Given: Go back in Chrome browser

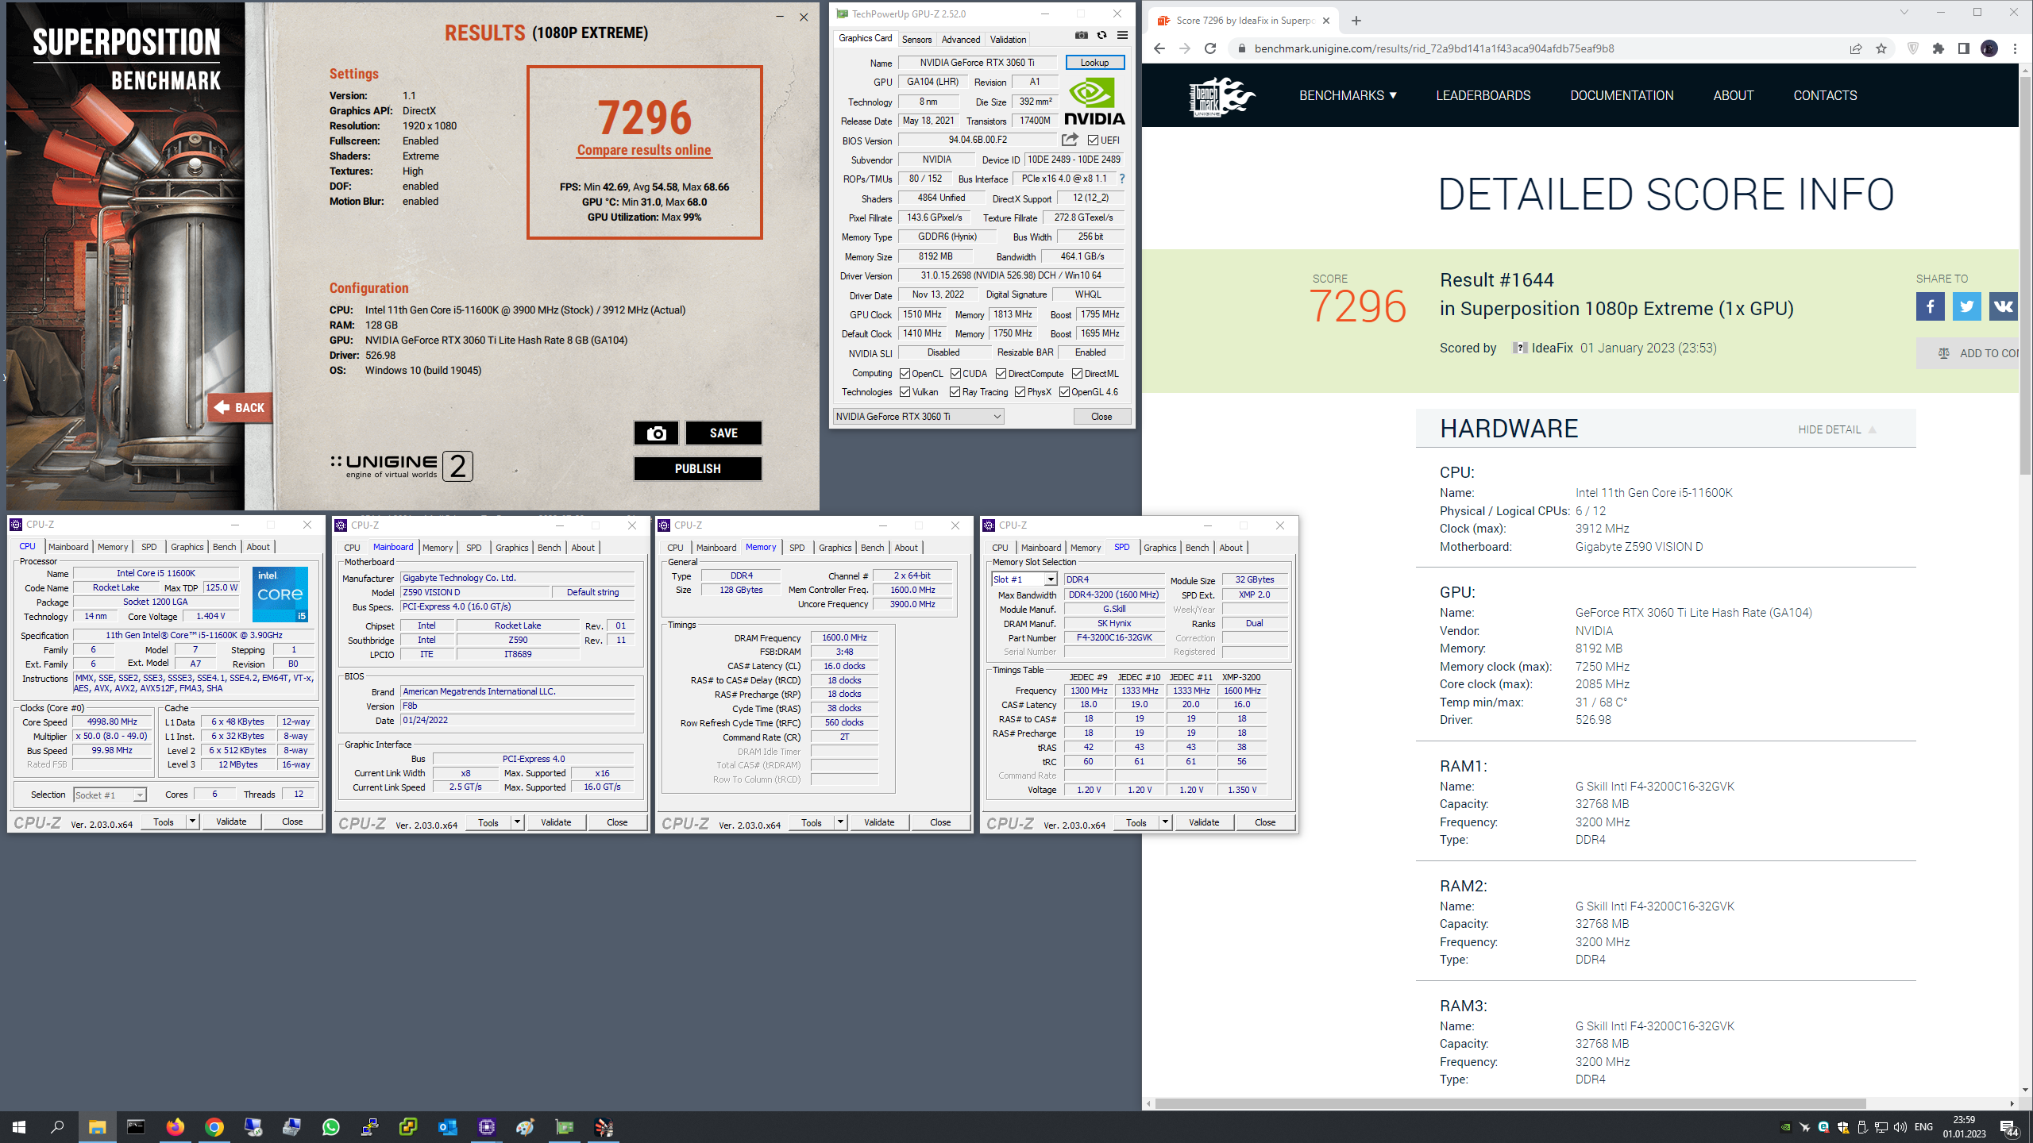Looking at the screenshot, I should tap(1159, 48).
